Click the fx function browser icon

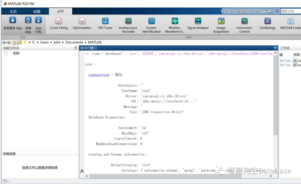point(82,171)
